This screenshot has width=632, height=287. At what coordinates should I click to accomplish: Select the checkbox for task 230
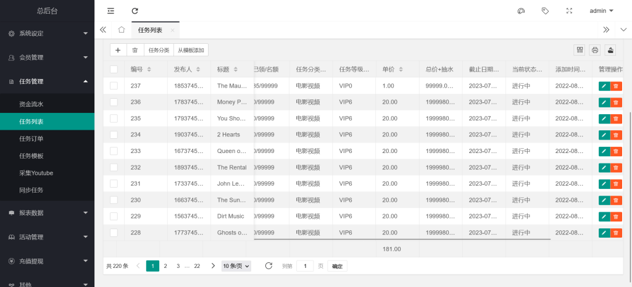[x=114, y=200]
